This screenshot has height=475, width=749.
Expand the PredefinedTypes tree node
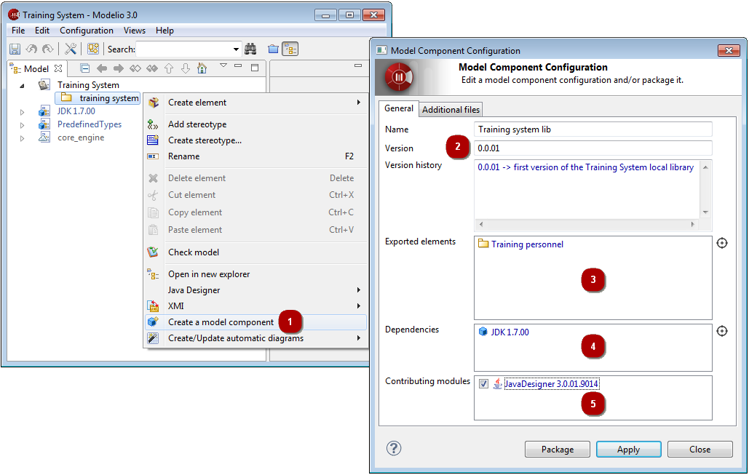23,125
